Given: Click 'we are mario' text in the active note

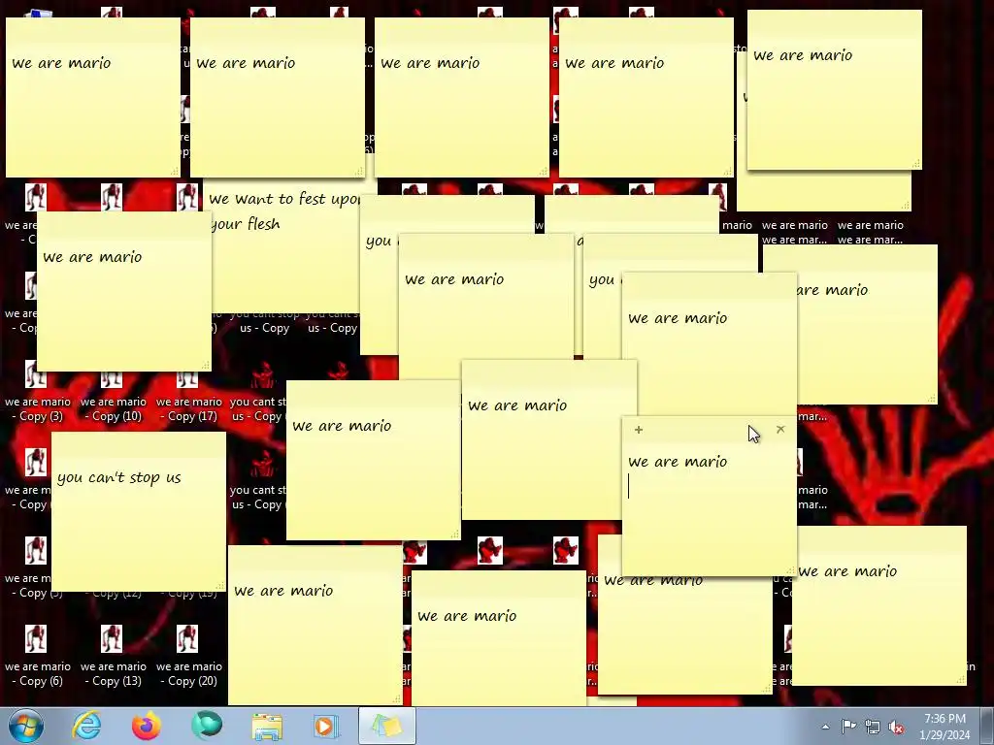Looking at the screenshot, I should 678,462.
